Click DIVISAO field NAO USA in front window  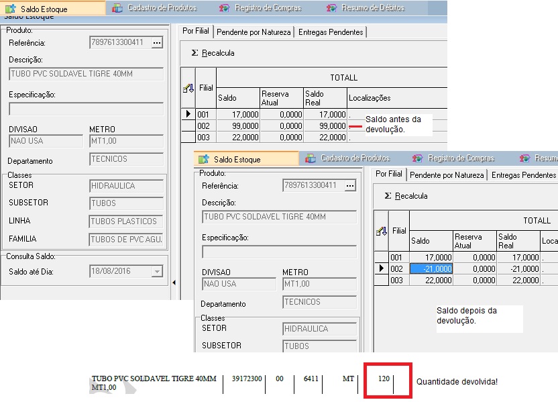[239, 284]
